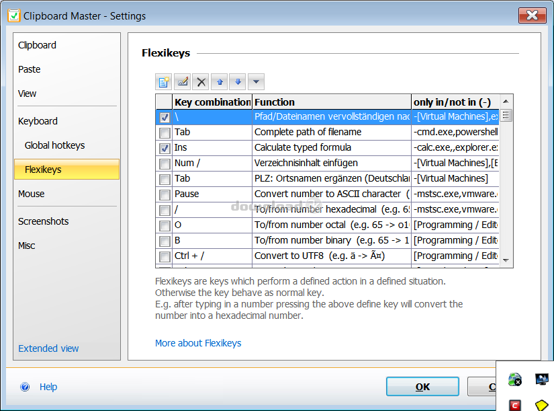Uncheck the backslash key Flexikey checkbox

pyautogui.click(x=165, y=117)
